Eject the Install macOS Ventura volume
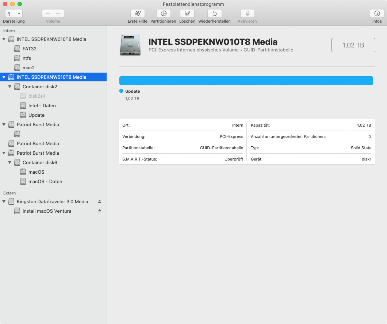 pos(100,211)
